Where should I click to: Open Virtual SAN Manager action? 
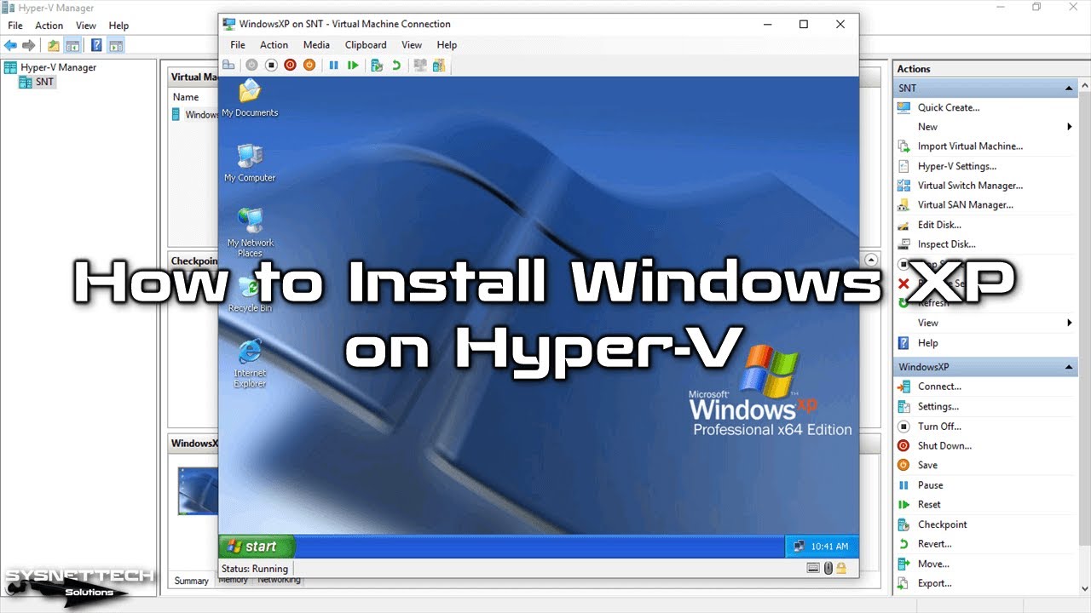[x=966, y=205]
